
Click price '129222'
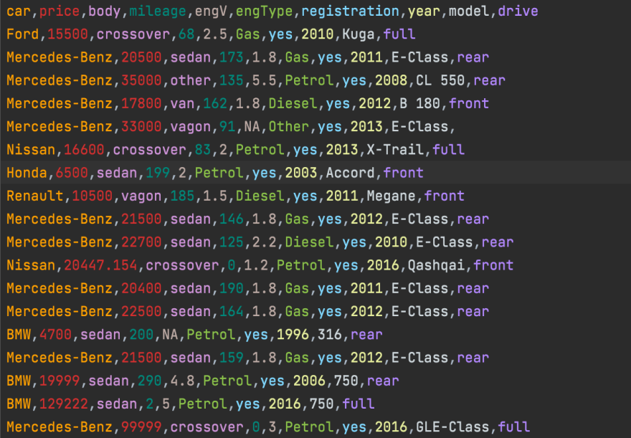click(x=64, y=404)
